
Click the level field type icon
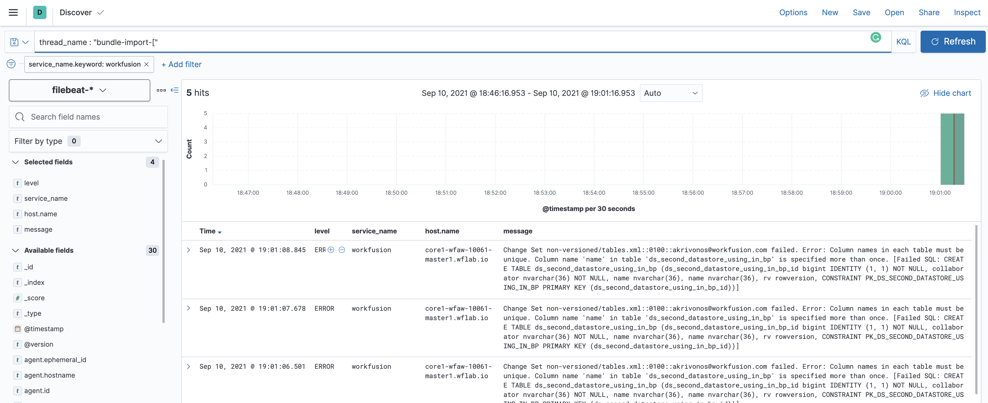point(18,183)
